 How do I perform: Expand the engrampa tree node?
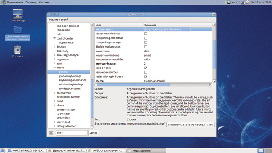[54, 59]
